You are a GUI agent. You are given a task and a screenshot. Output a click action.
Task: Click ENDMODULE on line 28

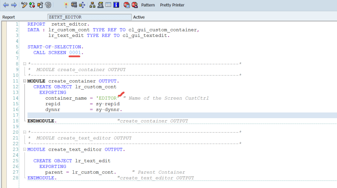pos(42,178)
